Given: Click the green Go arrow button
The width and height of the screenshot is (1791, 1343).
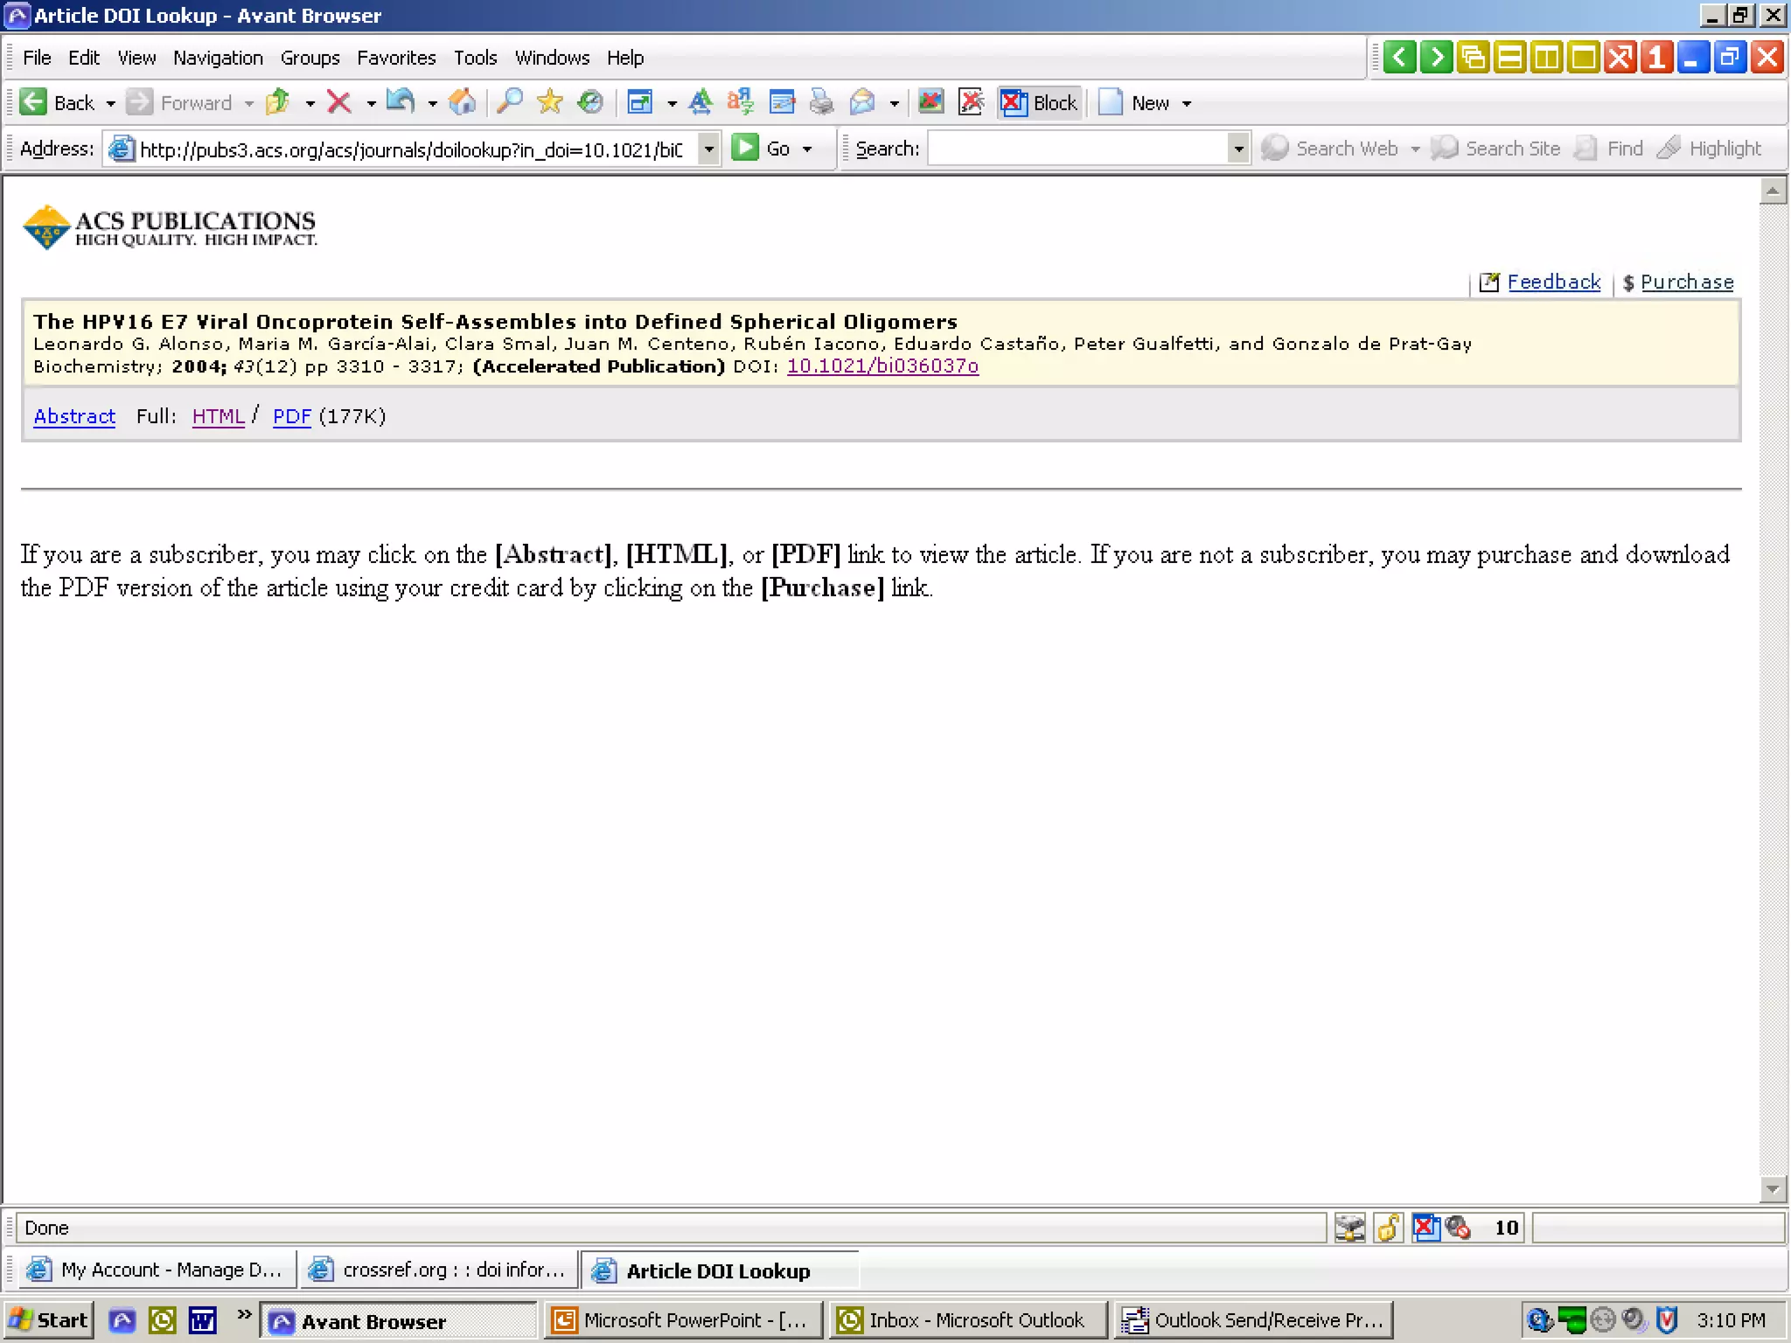Looking at the screenshot, I should point(745,148).
